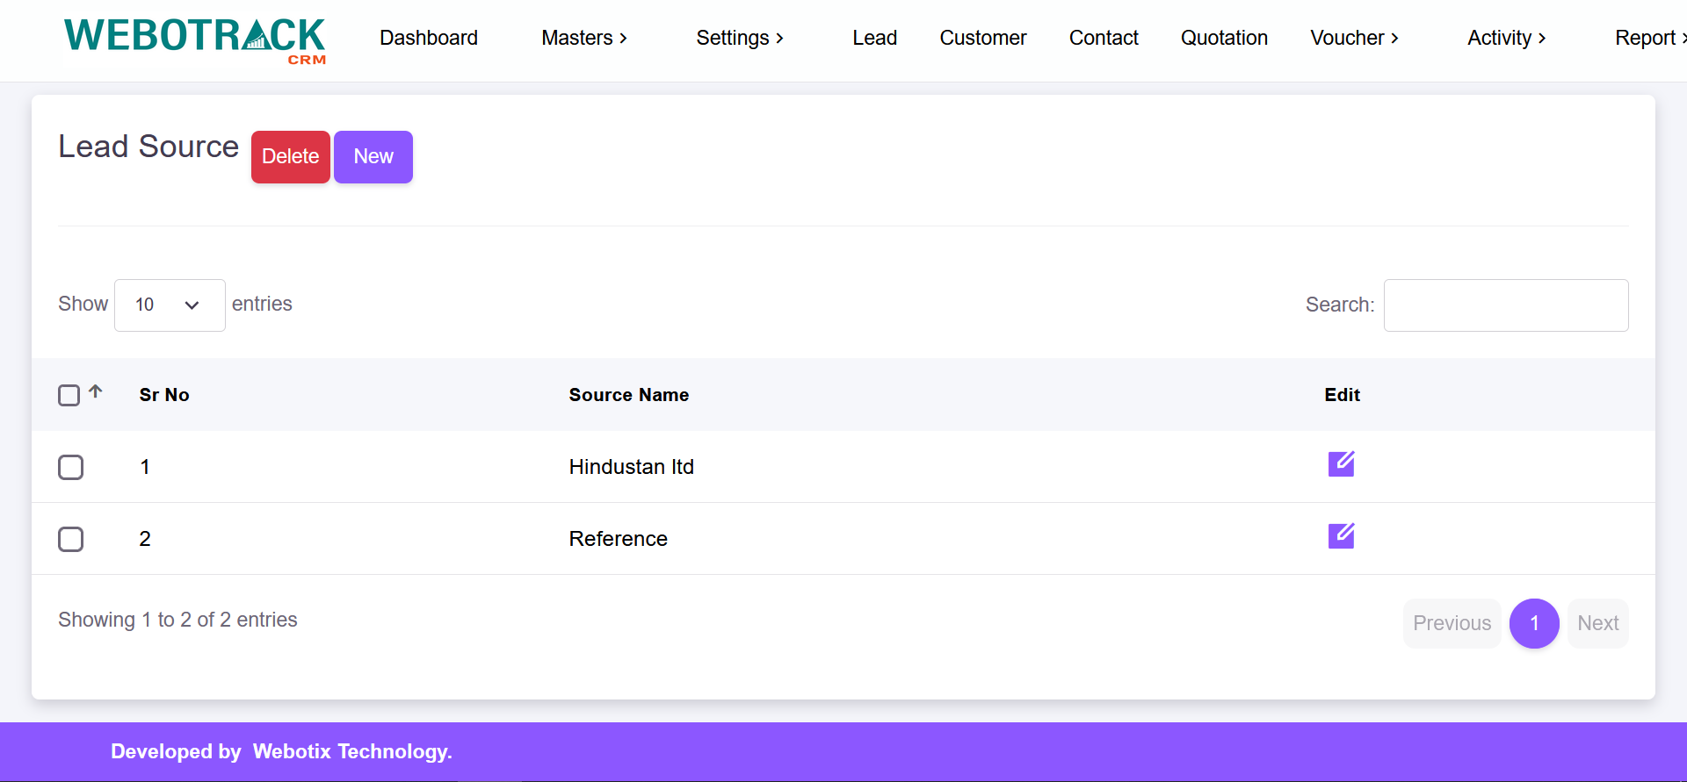
Task: Expand the Settings menu
Action: (x=740, y=38)
